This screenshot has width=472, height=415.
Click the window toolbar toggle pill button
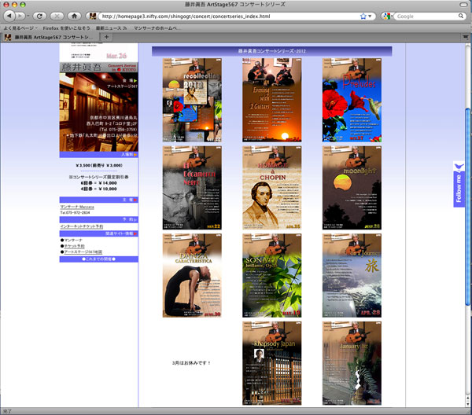pyautogui.click(x=464, y=5)
